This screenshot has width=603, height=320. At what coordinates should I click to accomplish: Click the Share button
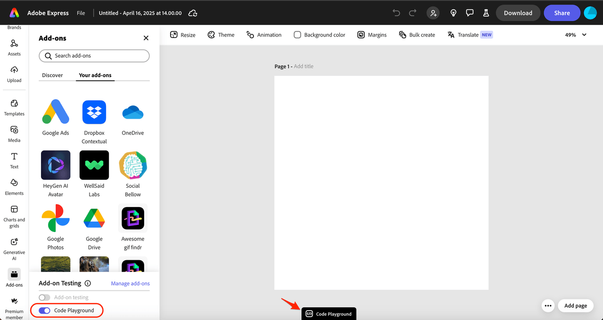(x=562, y=13)
